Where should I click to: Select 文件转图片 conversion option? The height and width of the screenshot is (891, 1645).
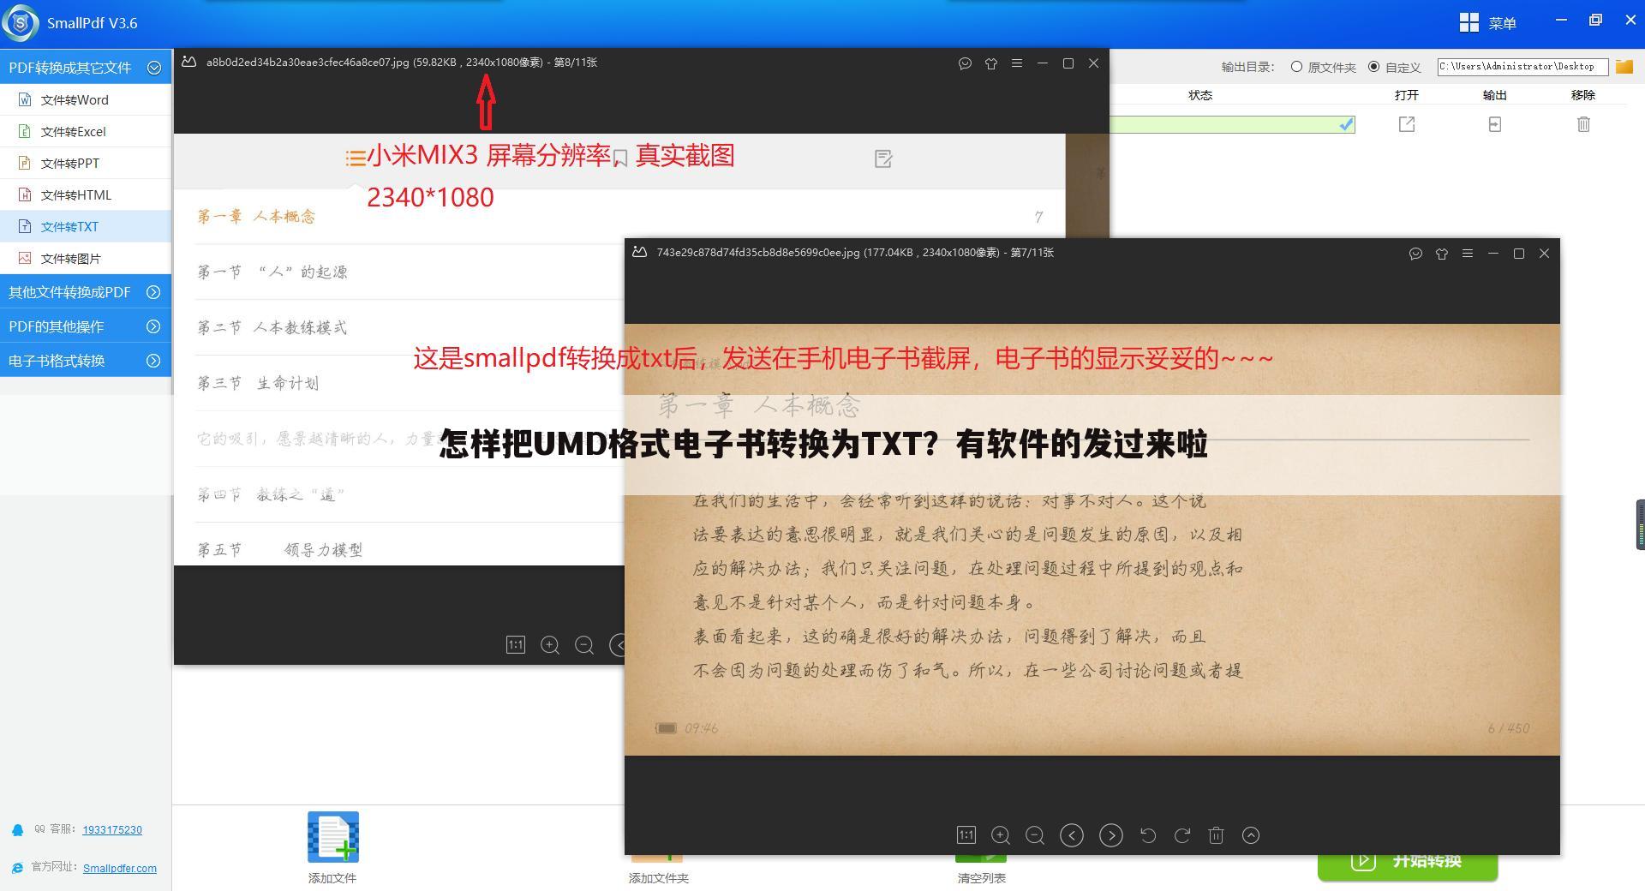pyautogui.click(x=86, y=258)
